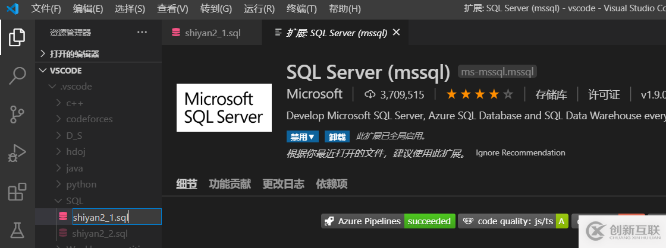Click the 卸载 uninstall button
The image size is (666, 248).
click(337, 136)
